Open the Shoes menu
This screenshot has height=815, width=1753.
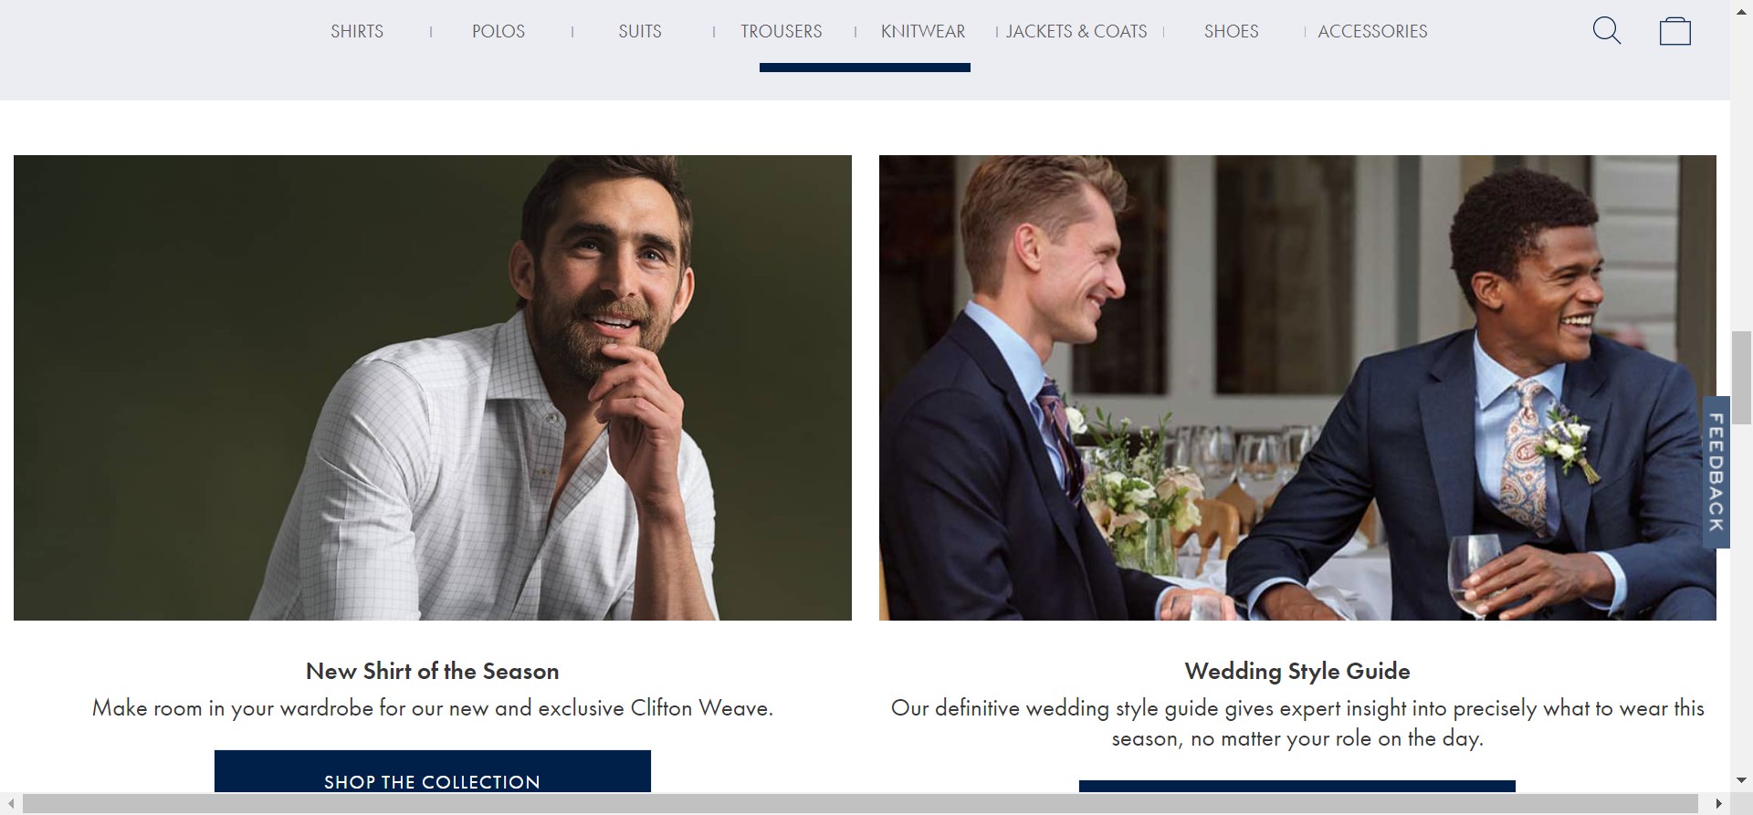click(x=1231, y=31)
